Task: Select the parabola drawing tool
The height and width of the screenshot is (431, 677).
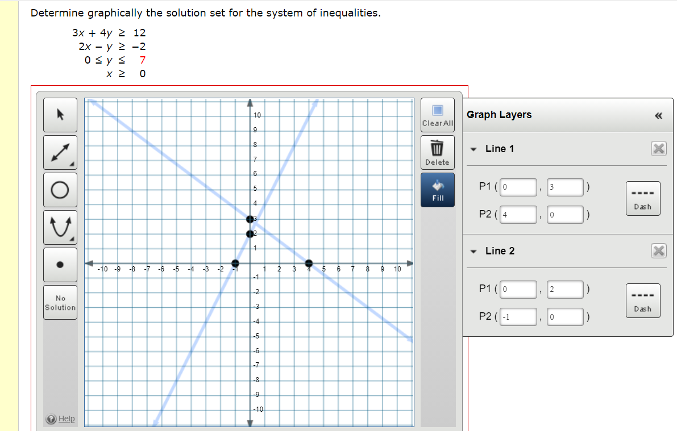Action: click(x=60, y=227)
